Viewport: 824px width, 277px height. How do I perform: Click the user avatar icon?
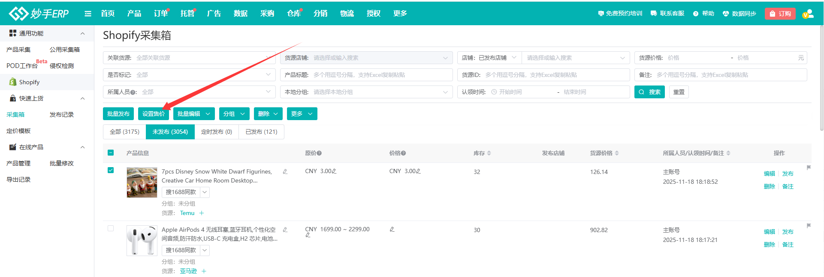808,14
